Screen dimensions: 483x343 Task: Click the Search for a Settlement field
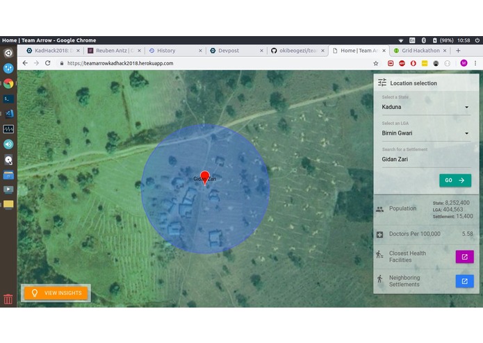[426, 159]
